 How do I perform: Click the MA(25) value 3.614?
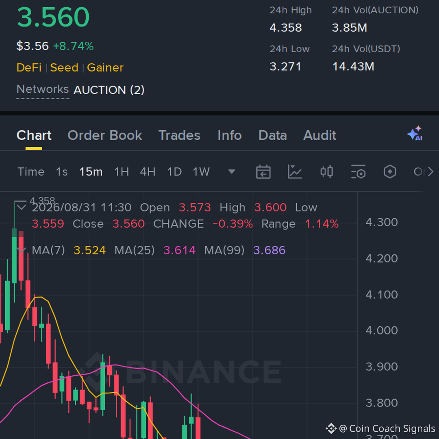point(180,250)
